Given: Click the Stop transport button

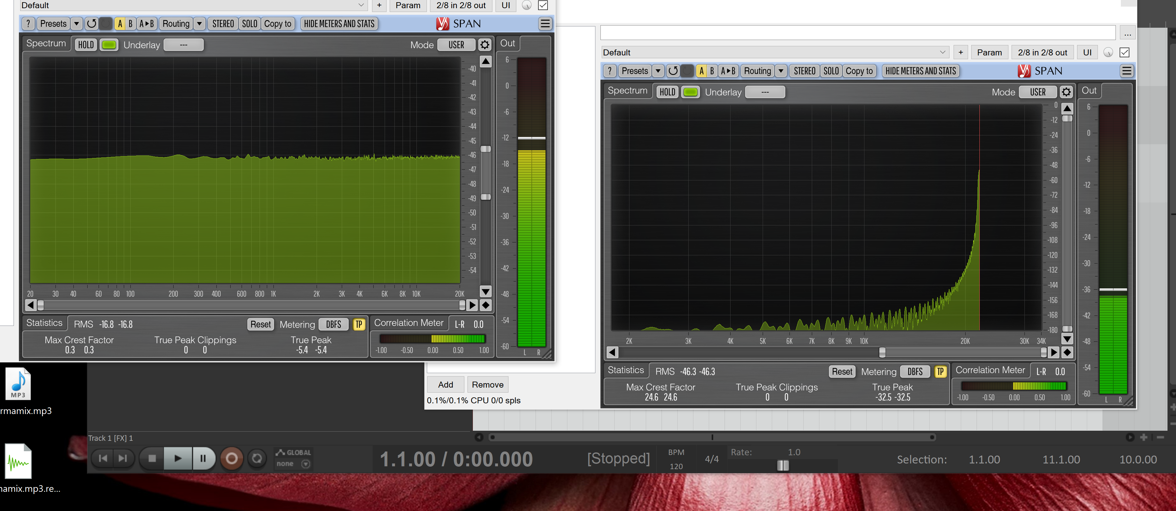Looking at the screenshot, I should coord(152,458).
